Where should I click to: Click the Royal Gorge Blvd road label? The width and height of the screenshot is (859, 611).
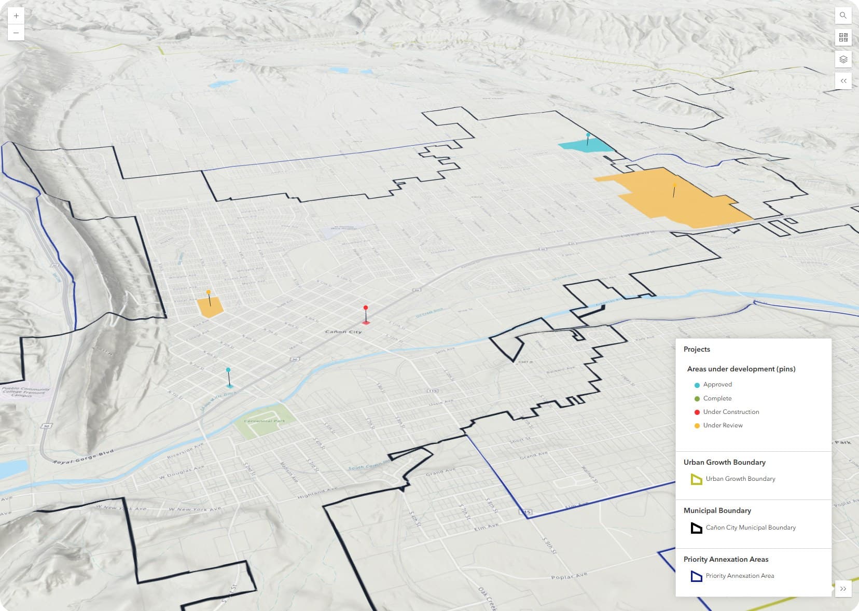(84, 456)
